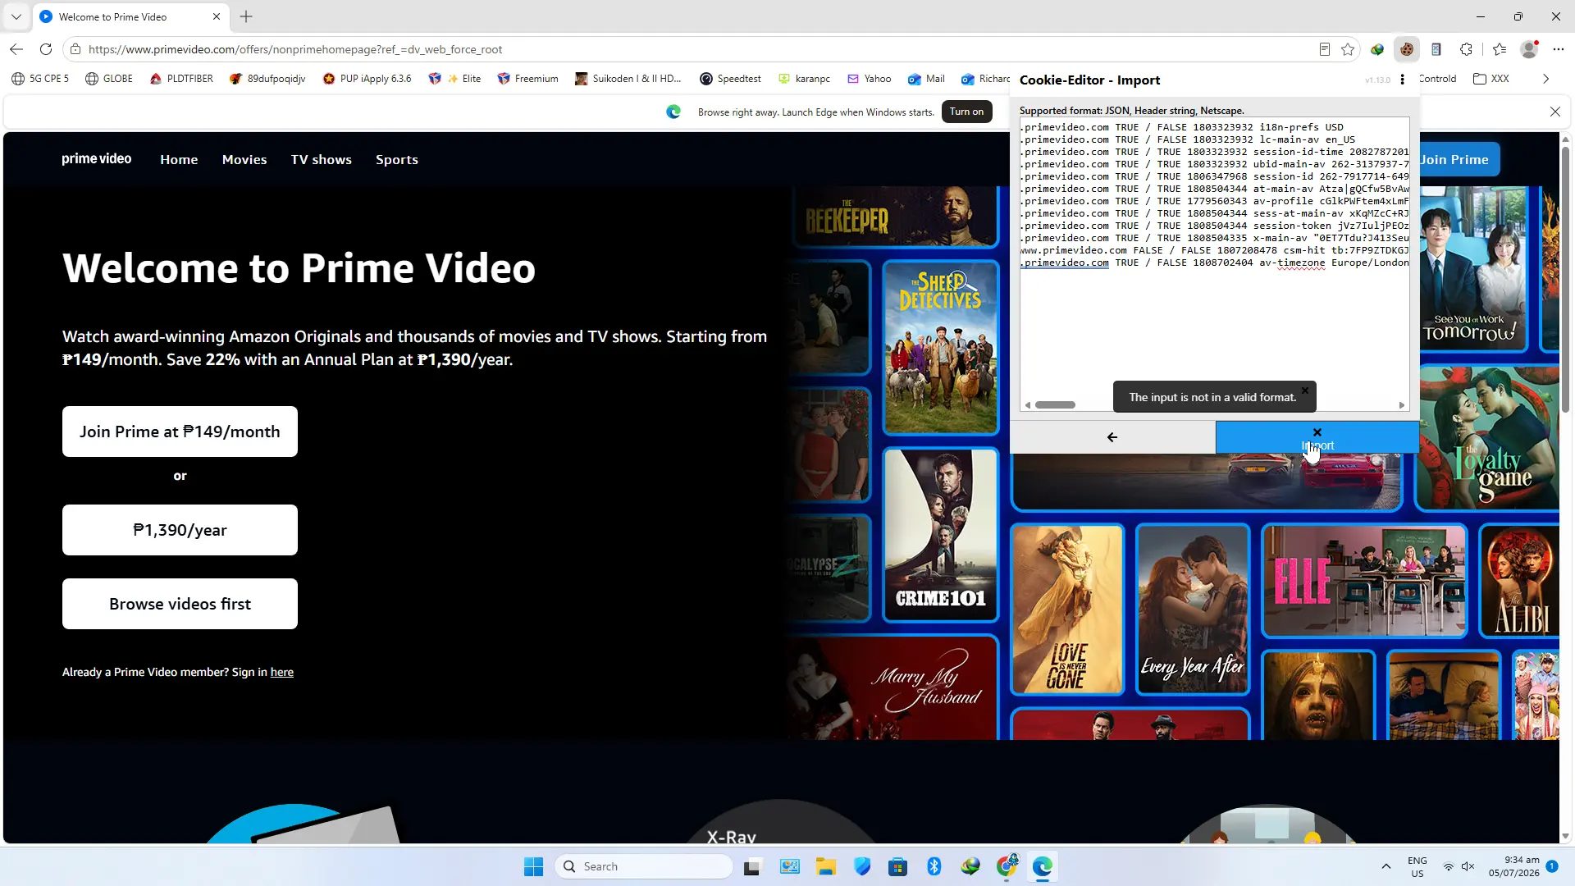Dismiss the invalid format error toast
This screenshot has width=1575, height=886.
click(x=1305, y=390)
